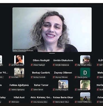Click Damla Şahin's muted microphone icon

click(x=76, y=77)
